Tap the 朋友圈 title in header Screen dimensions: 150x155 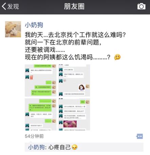(74, 6)
